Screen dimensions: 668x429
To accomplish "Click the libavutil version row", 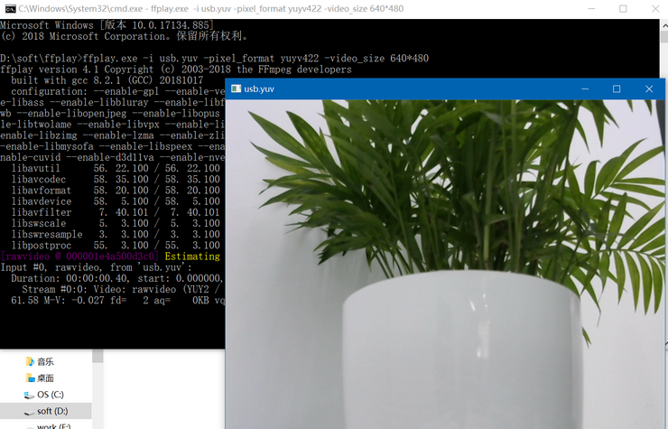I will (116, 169).
